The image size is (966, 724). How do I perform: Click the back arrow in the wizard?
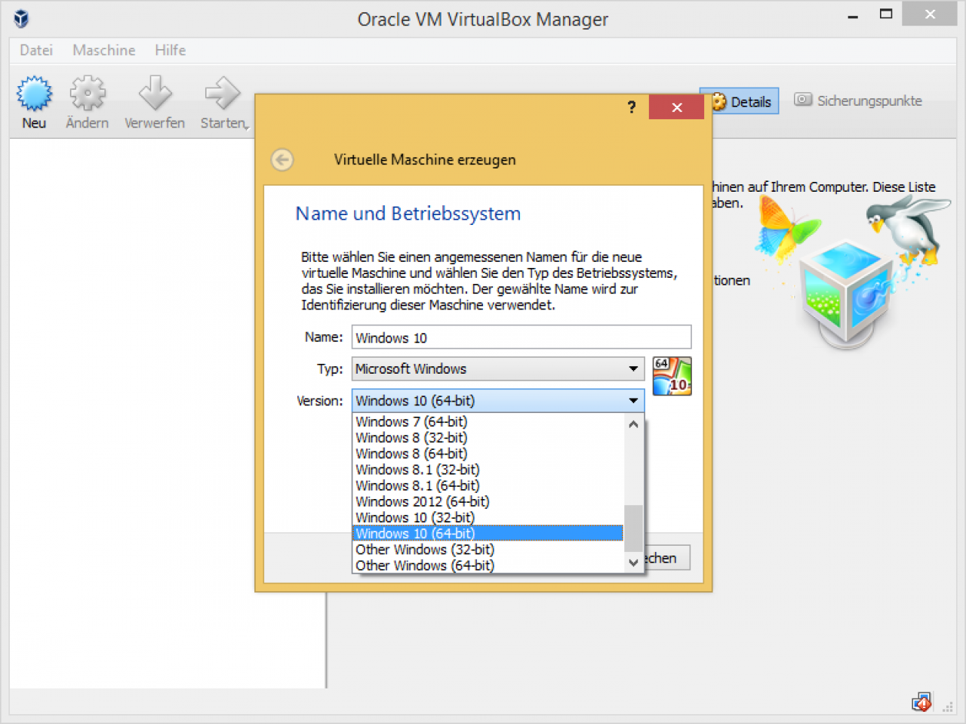tap(282, 159)
